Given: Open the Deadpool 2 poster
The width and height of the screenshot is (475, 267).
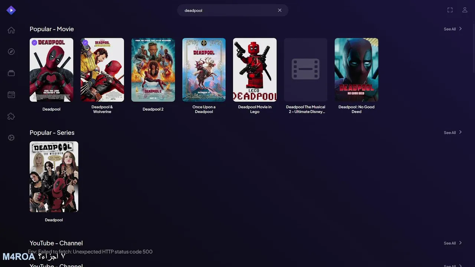Looking at the screenshot, I should pos(153,70).
